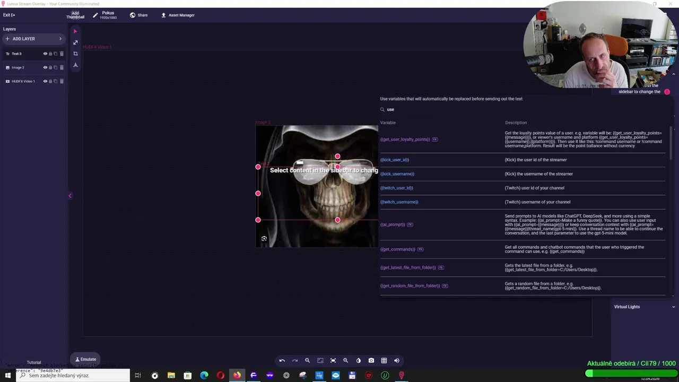Insert the {{kick_user_id}} variable
Image resolution: width=679 pixels, height=382 pixels.
[395, 160]
